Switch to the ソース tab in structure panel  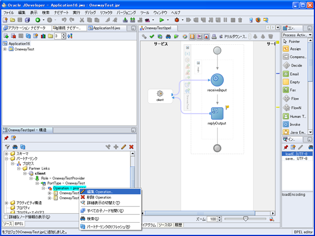point(7,223)
